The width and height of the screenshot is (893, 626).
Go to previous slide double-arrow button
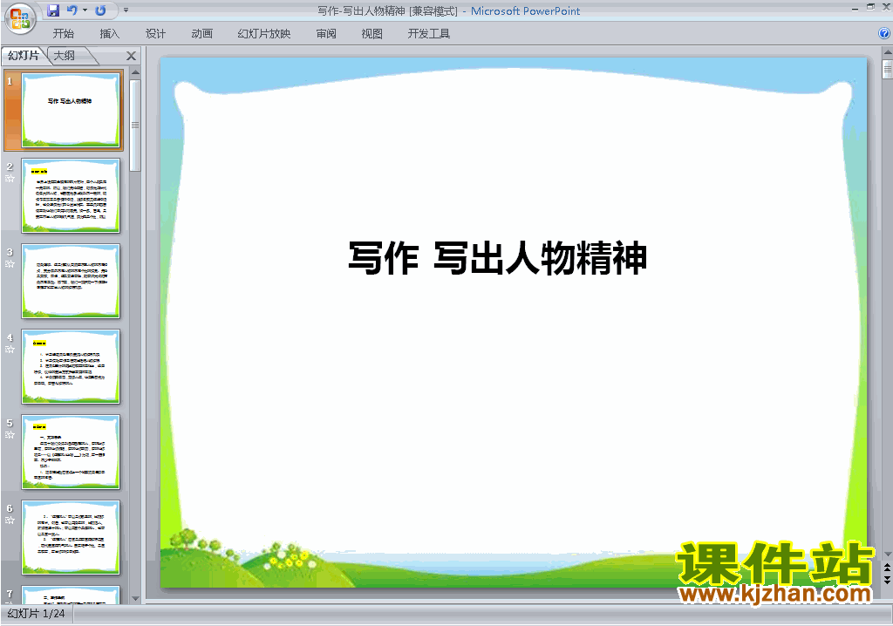(887, 568)
